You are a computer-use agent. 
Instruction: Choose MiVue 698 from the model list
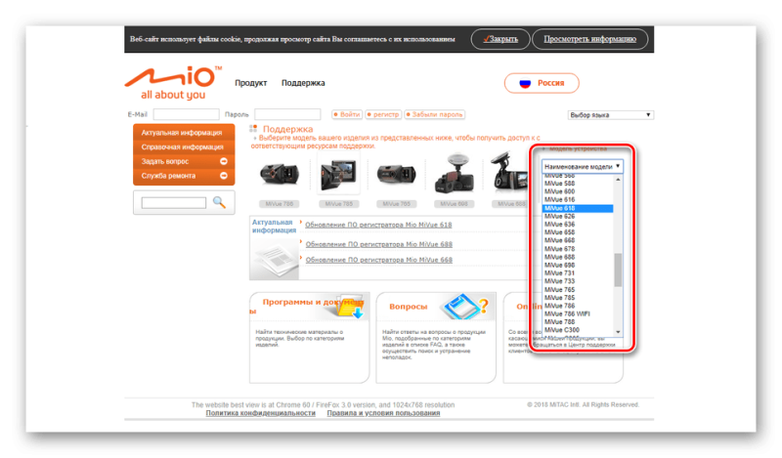[578, 265]
